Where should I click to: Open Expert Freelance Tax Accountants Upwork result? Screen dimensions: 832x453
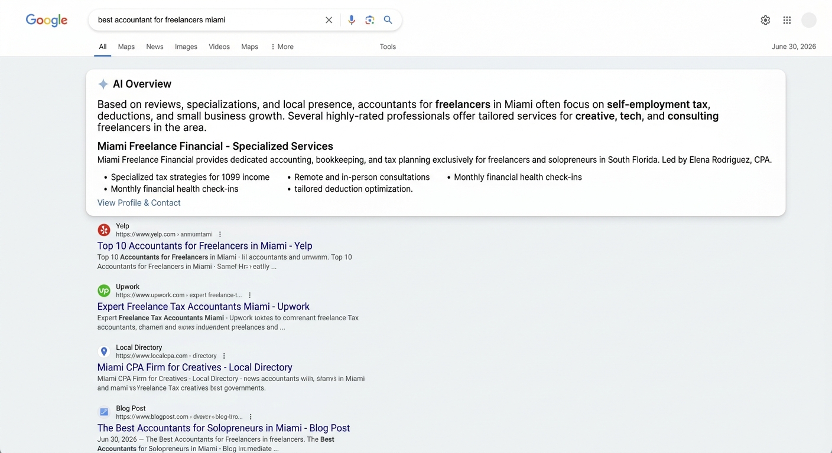(203, 307)
